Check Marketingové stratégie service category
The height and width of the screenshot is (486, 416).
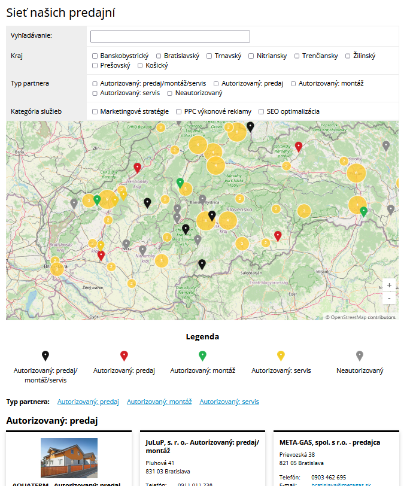(x=95, y=111)
